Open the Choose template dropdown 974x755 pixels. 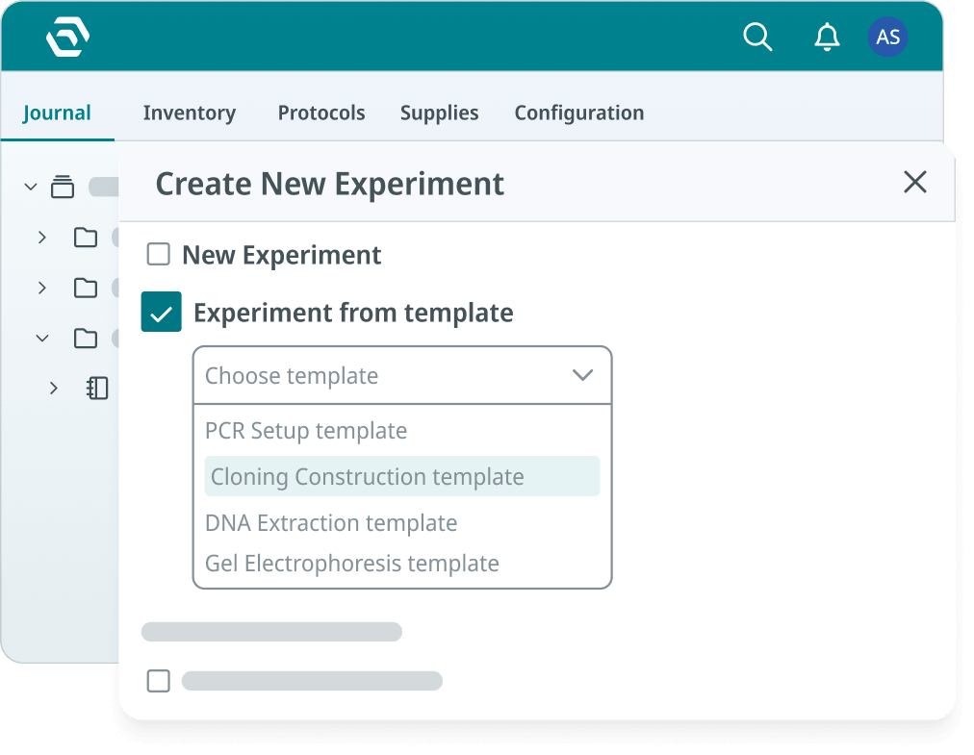pyautogui.click(x=402, y=376)
